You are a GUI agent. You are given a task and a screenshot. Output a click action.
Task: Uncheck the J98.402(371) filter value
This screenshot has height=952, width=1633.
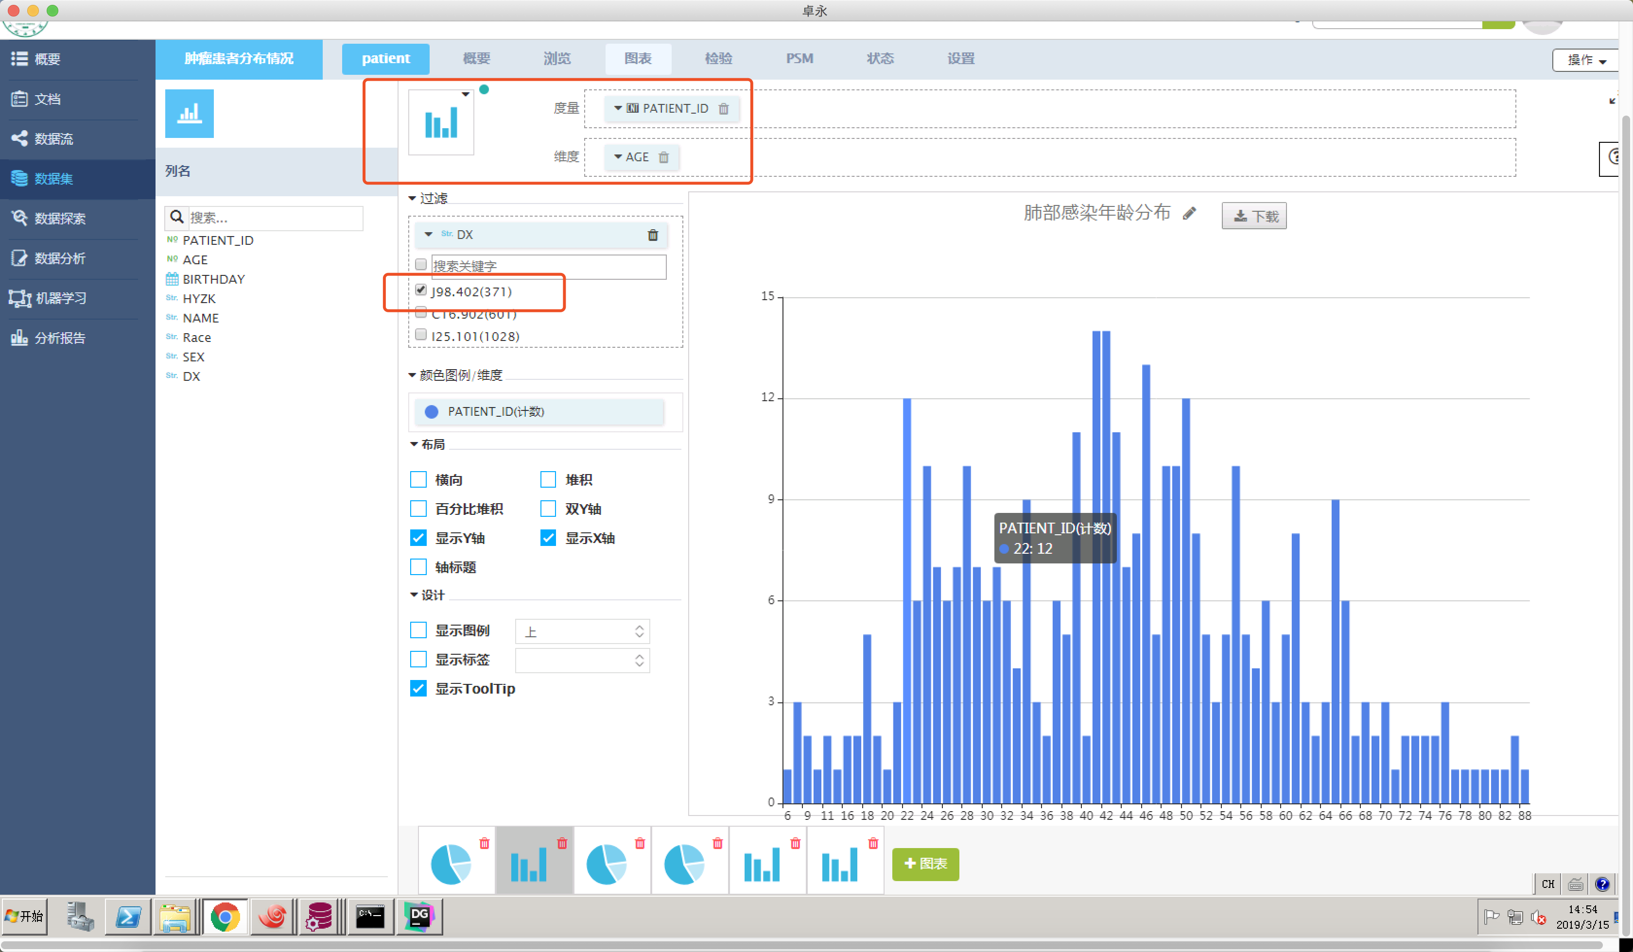[x=421, y=290]
